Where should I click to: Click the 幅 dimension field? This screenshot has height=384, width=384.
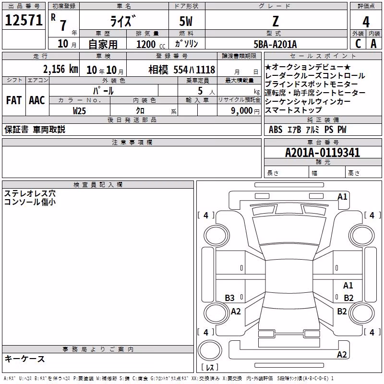pyautogui.click(x=327, y=173)
